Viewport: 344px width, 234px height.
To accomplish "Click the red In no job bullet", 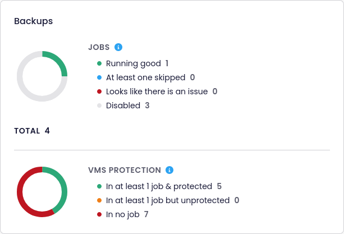I will coord(99,214).
